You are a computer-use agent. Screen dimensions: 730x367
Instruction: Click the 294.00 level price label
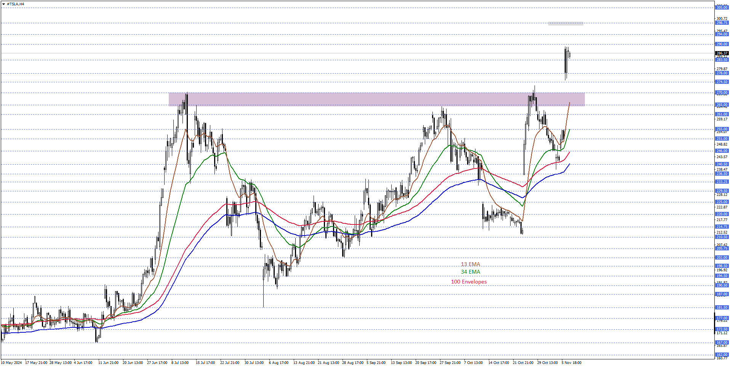tap(722, 34)
